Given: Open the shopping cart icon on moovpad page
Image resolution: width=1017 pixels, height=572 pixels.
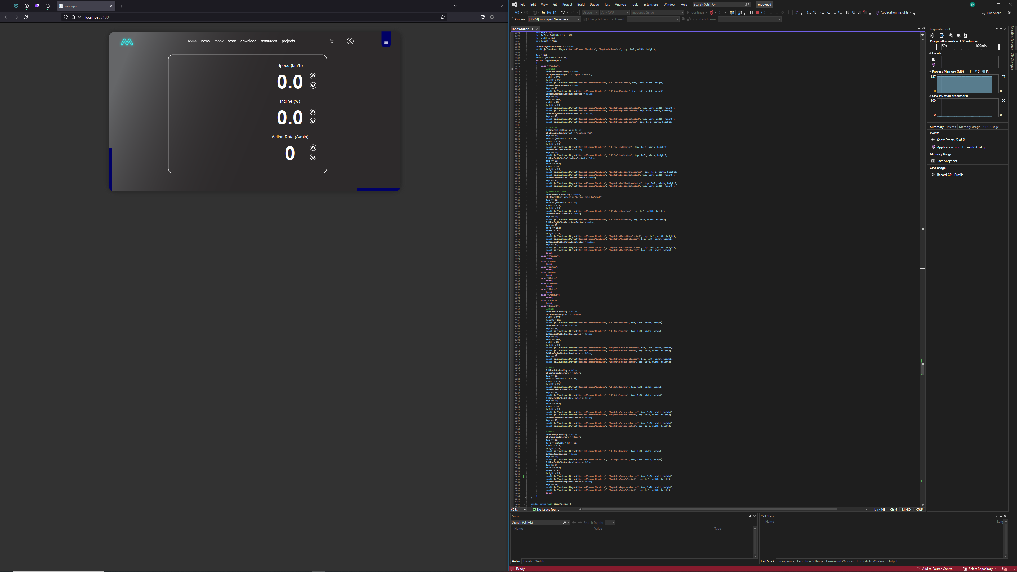Looking at the screenshot, I should pyautogui.click(x=332, y=42).
